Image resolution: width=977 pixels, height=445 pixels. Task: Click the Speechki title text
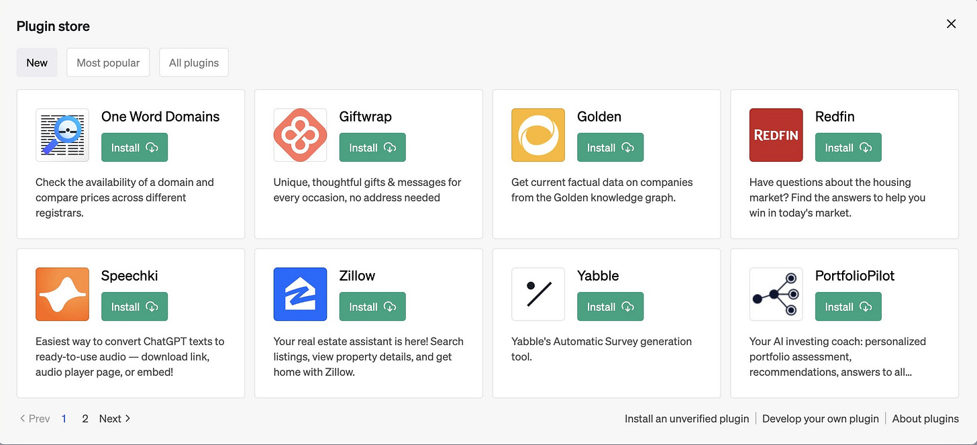click(130, 275)
